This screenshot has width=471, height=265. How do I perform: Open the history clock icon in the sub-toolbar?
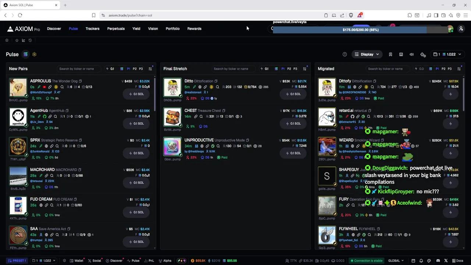[x=30, y=40]
